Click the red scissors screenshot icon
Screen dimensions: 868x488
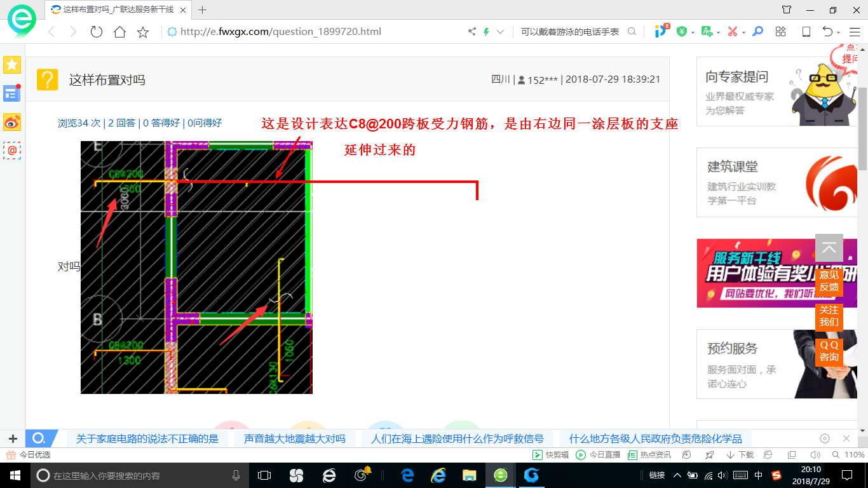point(733,31)
